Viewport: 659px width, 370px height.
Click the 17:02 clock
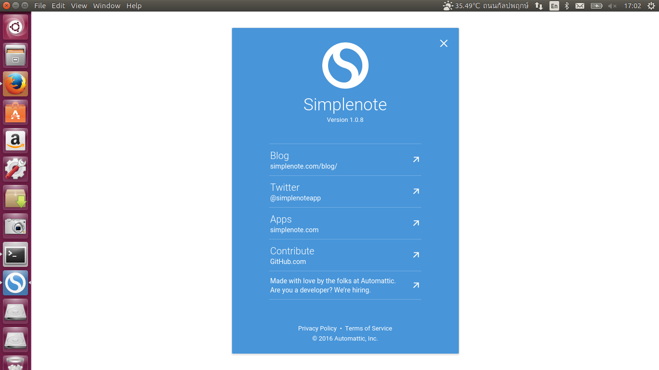632,6
